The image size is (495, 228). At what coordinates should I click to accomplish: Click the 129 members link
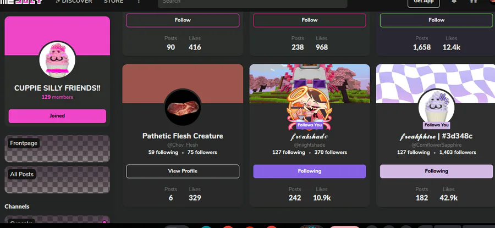[x=57, y=97]
